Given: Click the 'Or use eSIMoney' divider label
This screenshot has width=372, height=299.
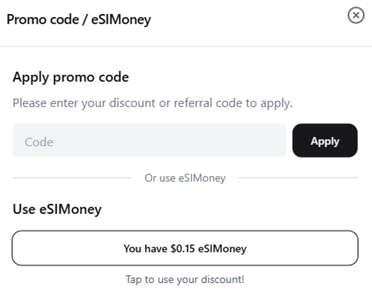Looking at the screenshot, I should (x=185, y=178).
